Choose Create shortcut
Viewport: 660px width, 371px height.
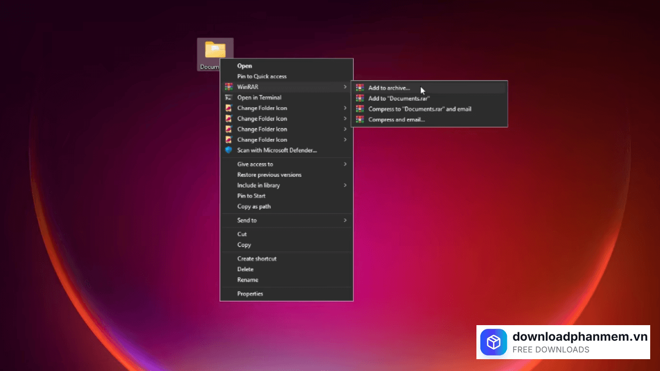coord(257,259)
